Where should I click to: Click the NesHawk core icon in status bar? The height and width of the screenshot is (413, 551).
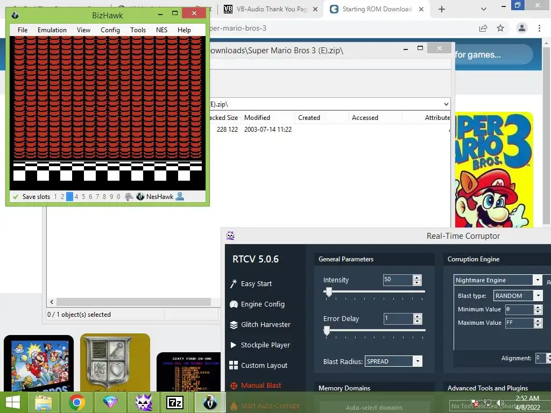[x=140, y=197]
